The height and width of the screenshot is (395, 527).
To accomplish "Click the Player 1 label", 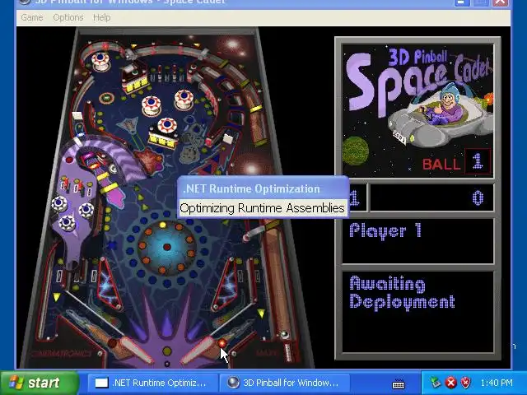I will 385,231.
